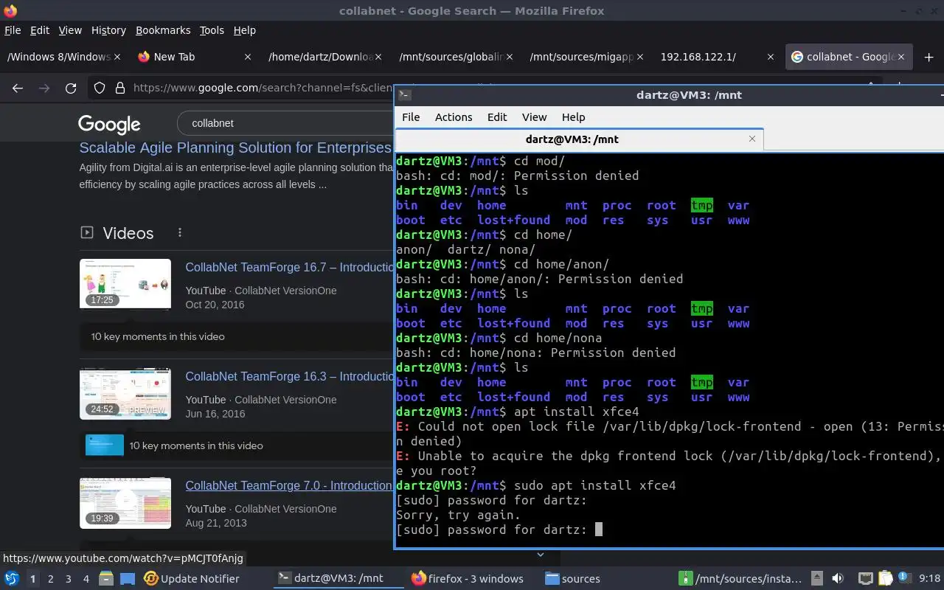The height and width of the screenshot is (590, 944).
Task: Click the Firefox logo in title bar
Action: [10, 10]
